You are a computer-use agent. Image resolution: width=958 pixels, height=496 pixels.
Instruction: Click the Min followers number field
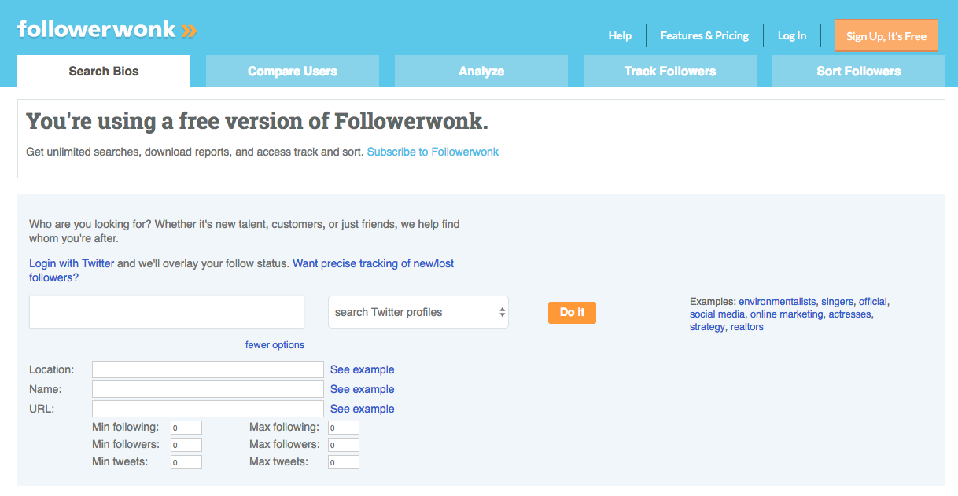(x=186, y=445)
